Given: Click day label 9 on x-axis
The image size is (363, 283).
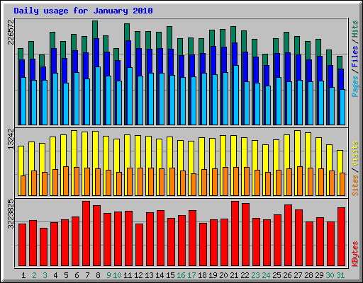Looking at the screenshot, I should (108, 275).
